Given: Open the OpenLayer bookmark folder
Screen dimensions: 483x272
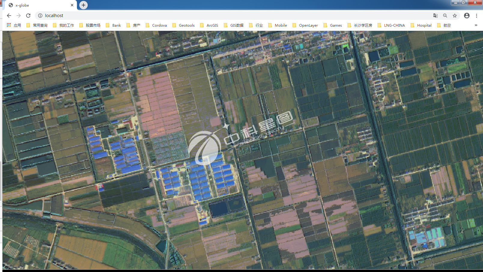Looking at the screenshot, I should pyautogui.click(x=305, y=25).
